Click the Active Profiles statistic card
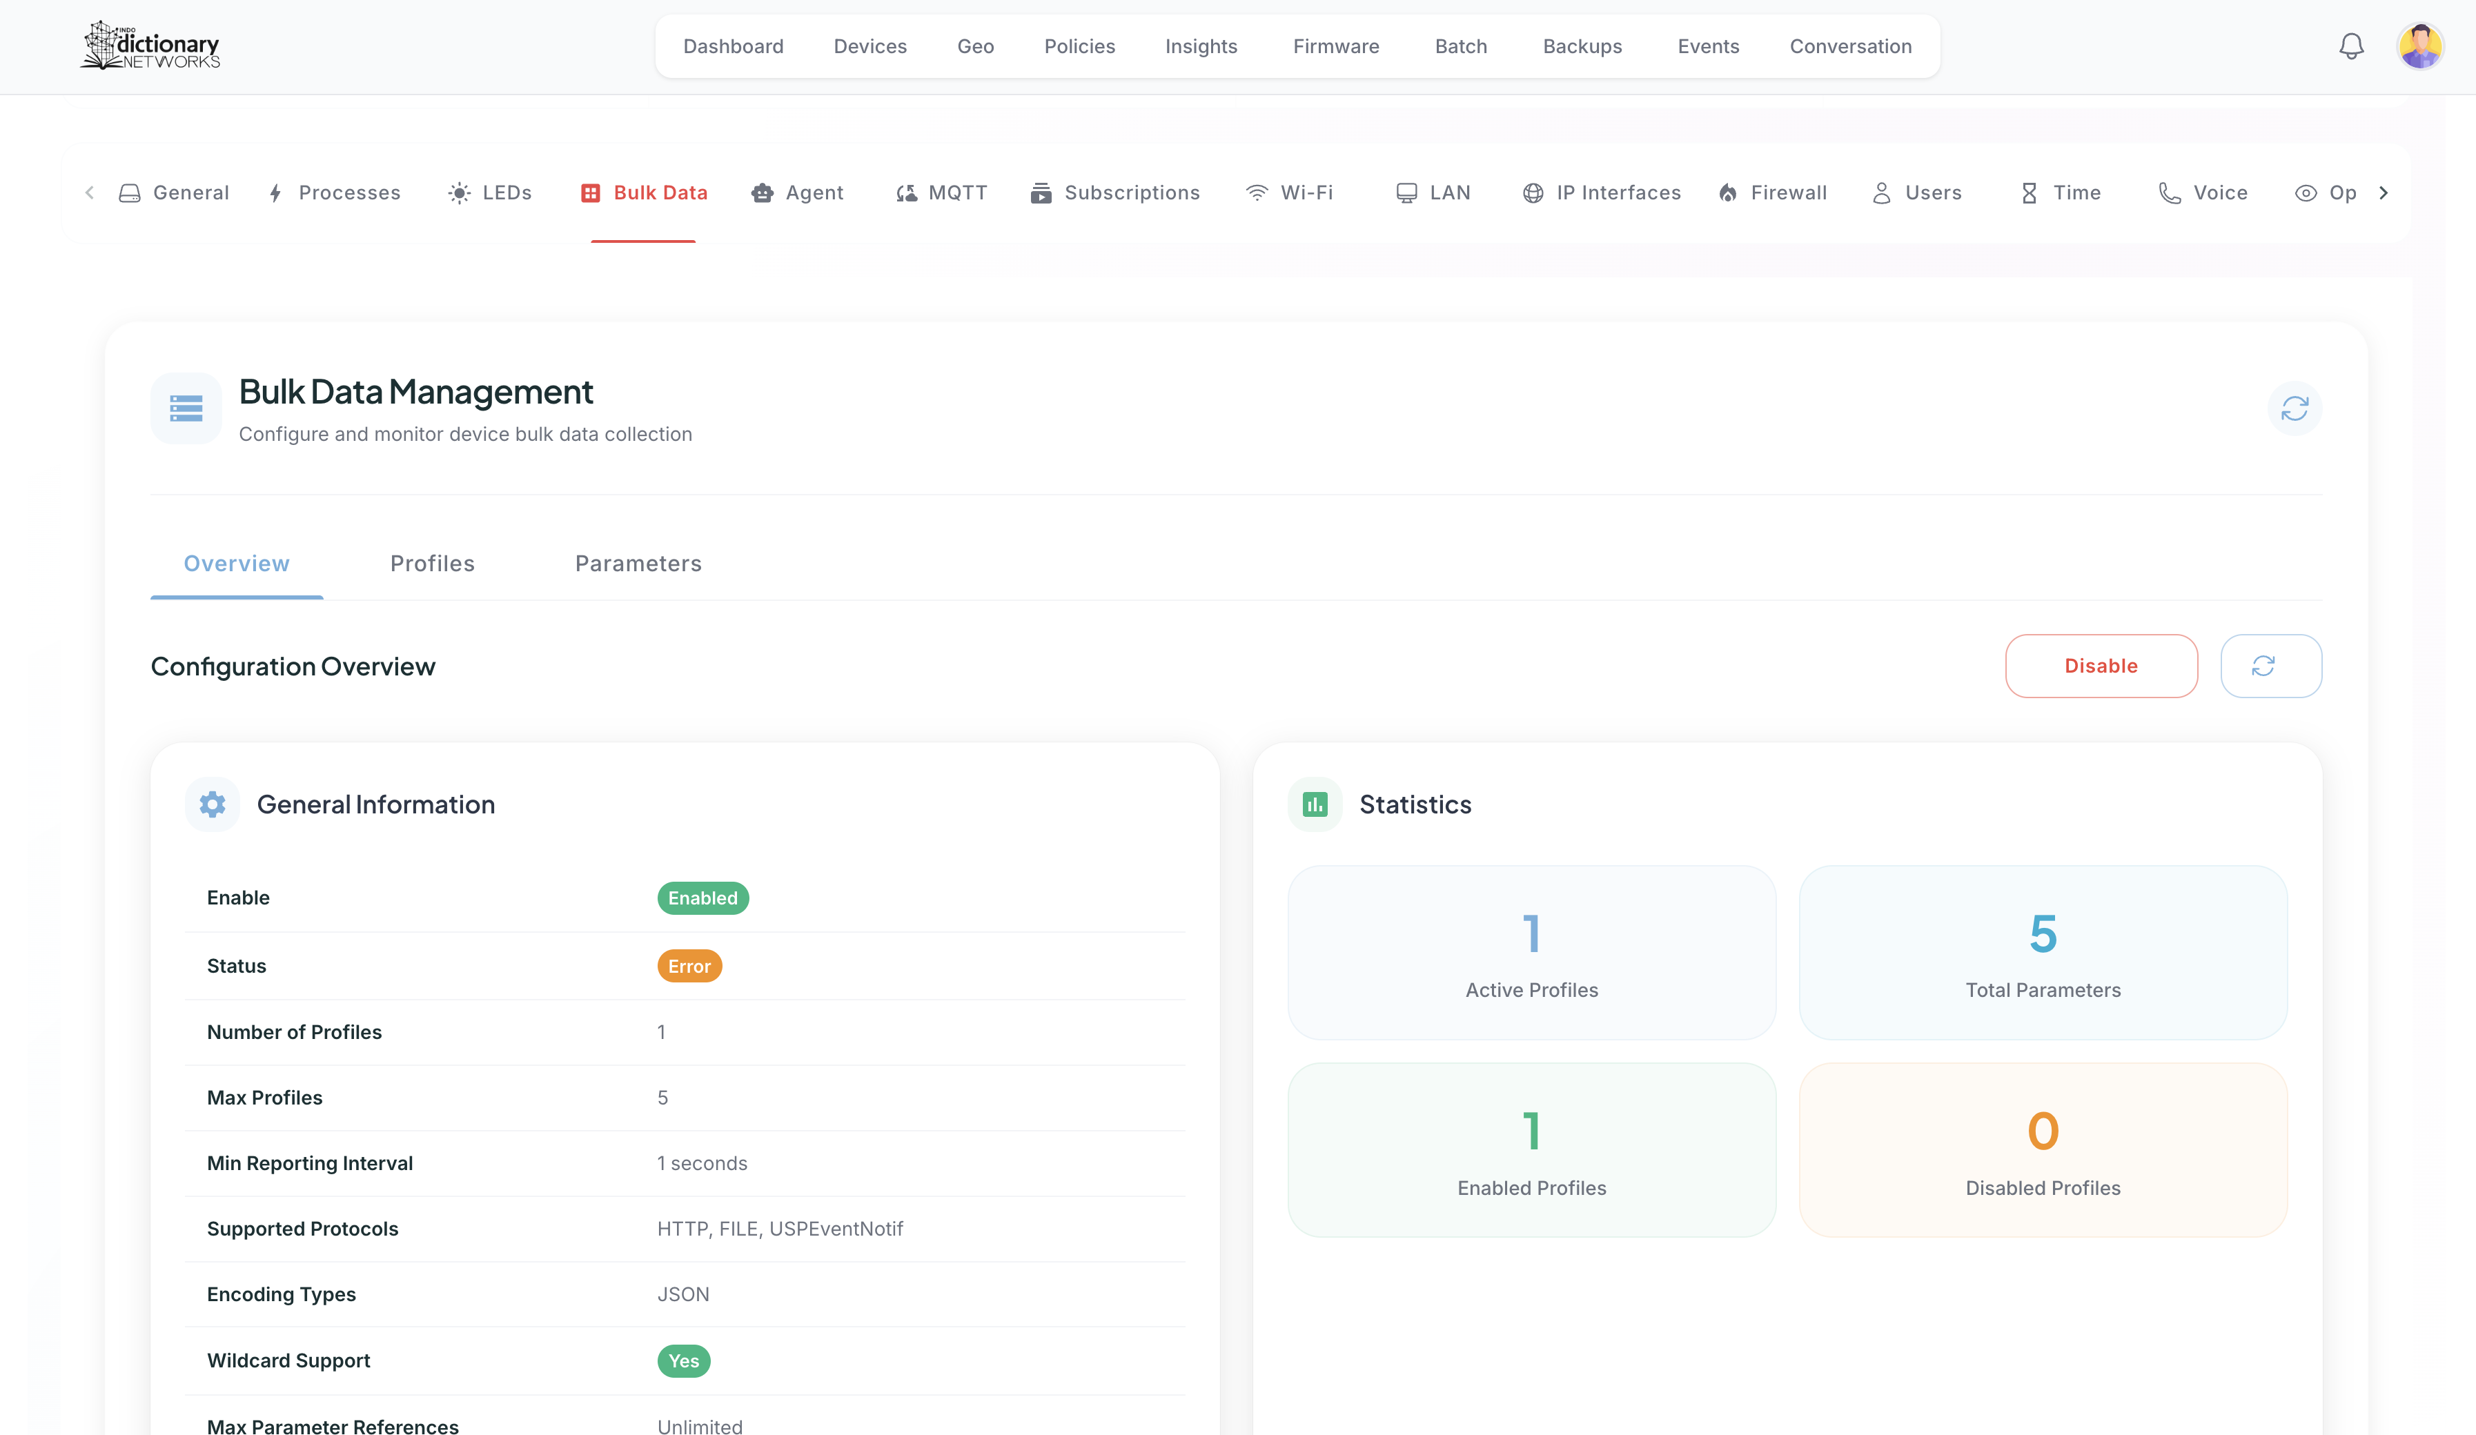The height and width of the screenshot is (1435, 2476). coord(1531,952)
